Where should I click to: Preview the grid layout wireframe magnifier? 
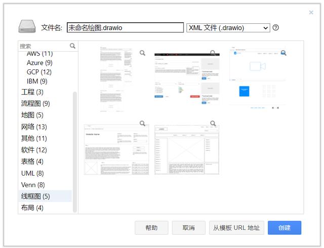click(213, 123)
